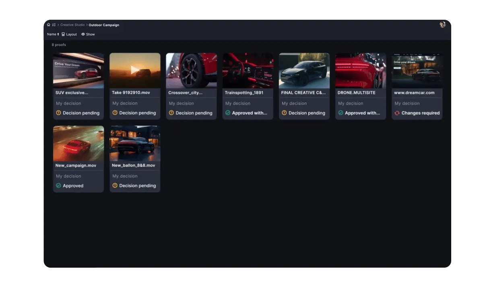The height and width of the screenshot is (287, 483).
Task: Select Outdoor Campaign breadcrumb item
Action: (104, 25)
